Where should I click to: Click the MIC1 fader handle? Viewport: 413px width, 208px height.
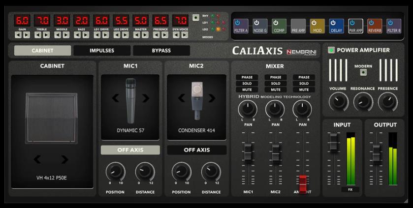pyautogui.click(x=248, y=152)
